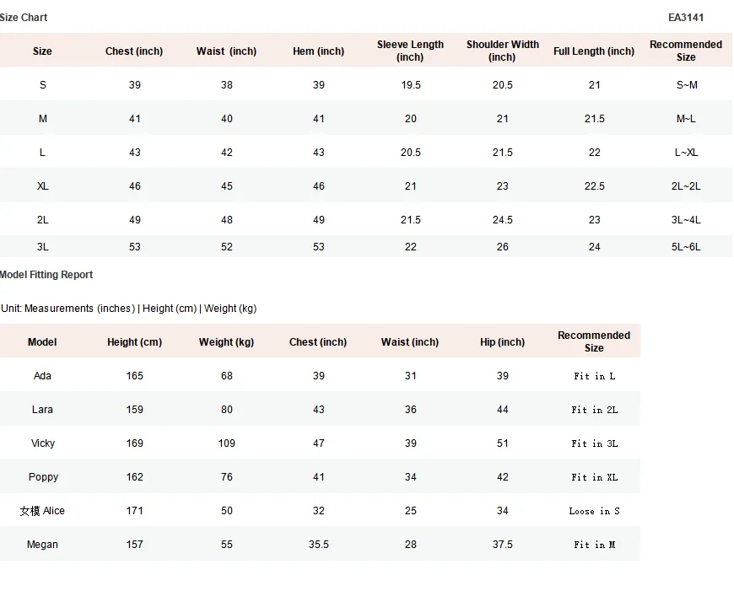Viewport: 734px width, 591px height.
Task: Click the unit measurements note text
Action: (x=129, y=309)
